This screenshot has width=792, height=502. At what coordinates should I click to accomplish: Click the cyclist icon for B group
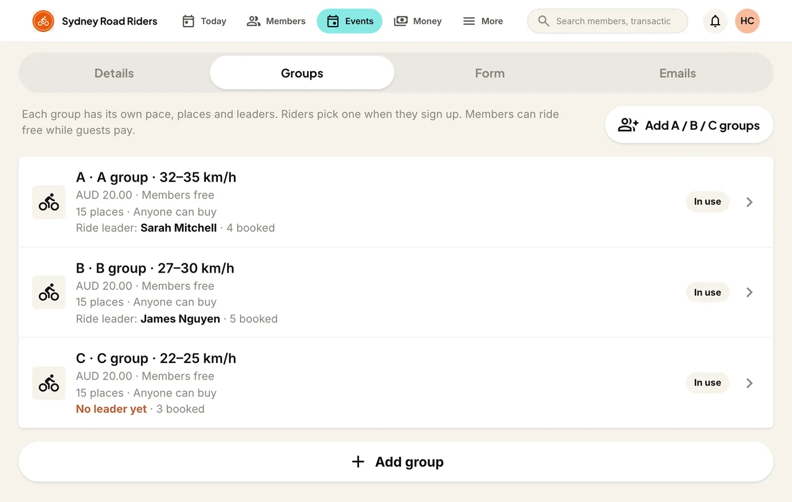(49, 292)
